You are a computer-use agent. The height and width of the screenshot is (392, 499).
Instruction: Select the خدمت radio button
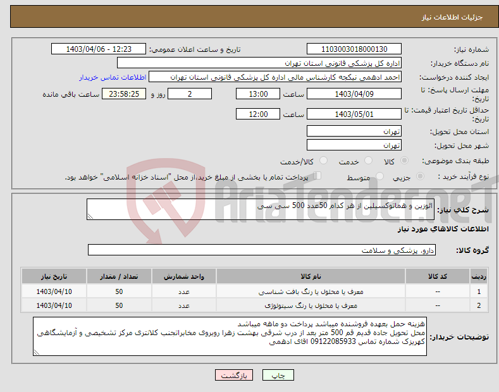368,161
